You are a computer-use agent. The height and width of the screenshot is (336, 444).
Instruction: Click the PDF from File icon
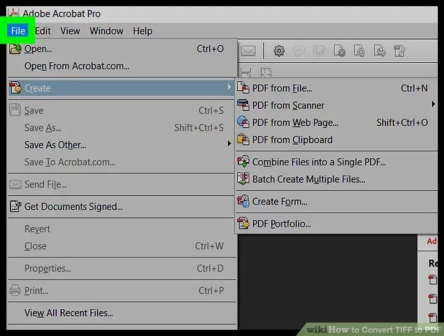(243, 87)
